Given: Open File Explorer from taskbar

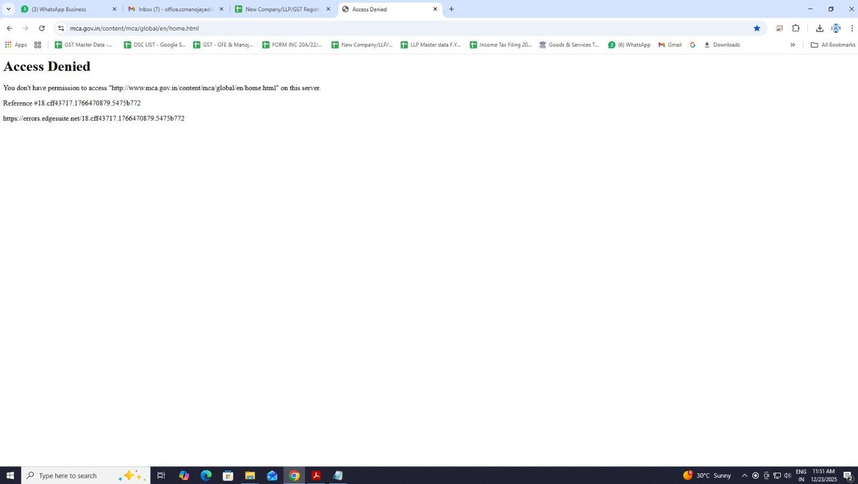Looking at the screenshot, I should click(x=250, y=475).
